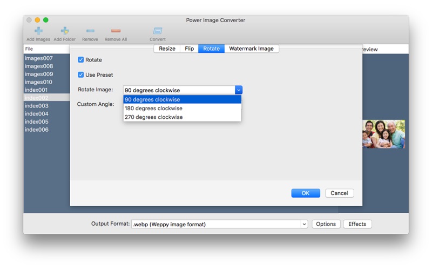Select index006 in file list
Screen dimensions: 432x270
pos(46,130)
